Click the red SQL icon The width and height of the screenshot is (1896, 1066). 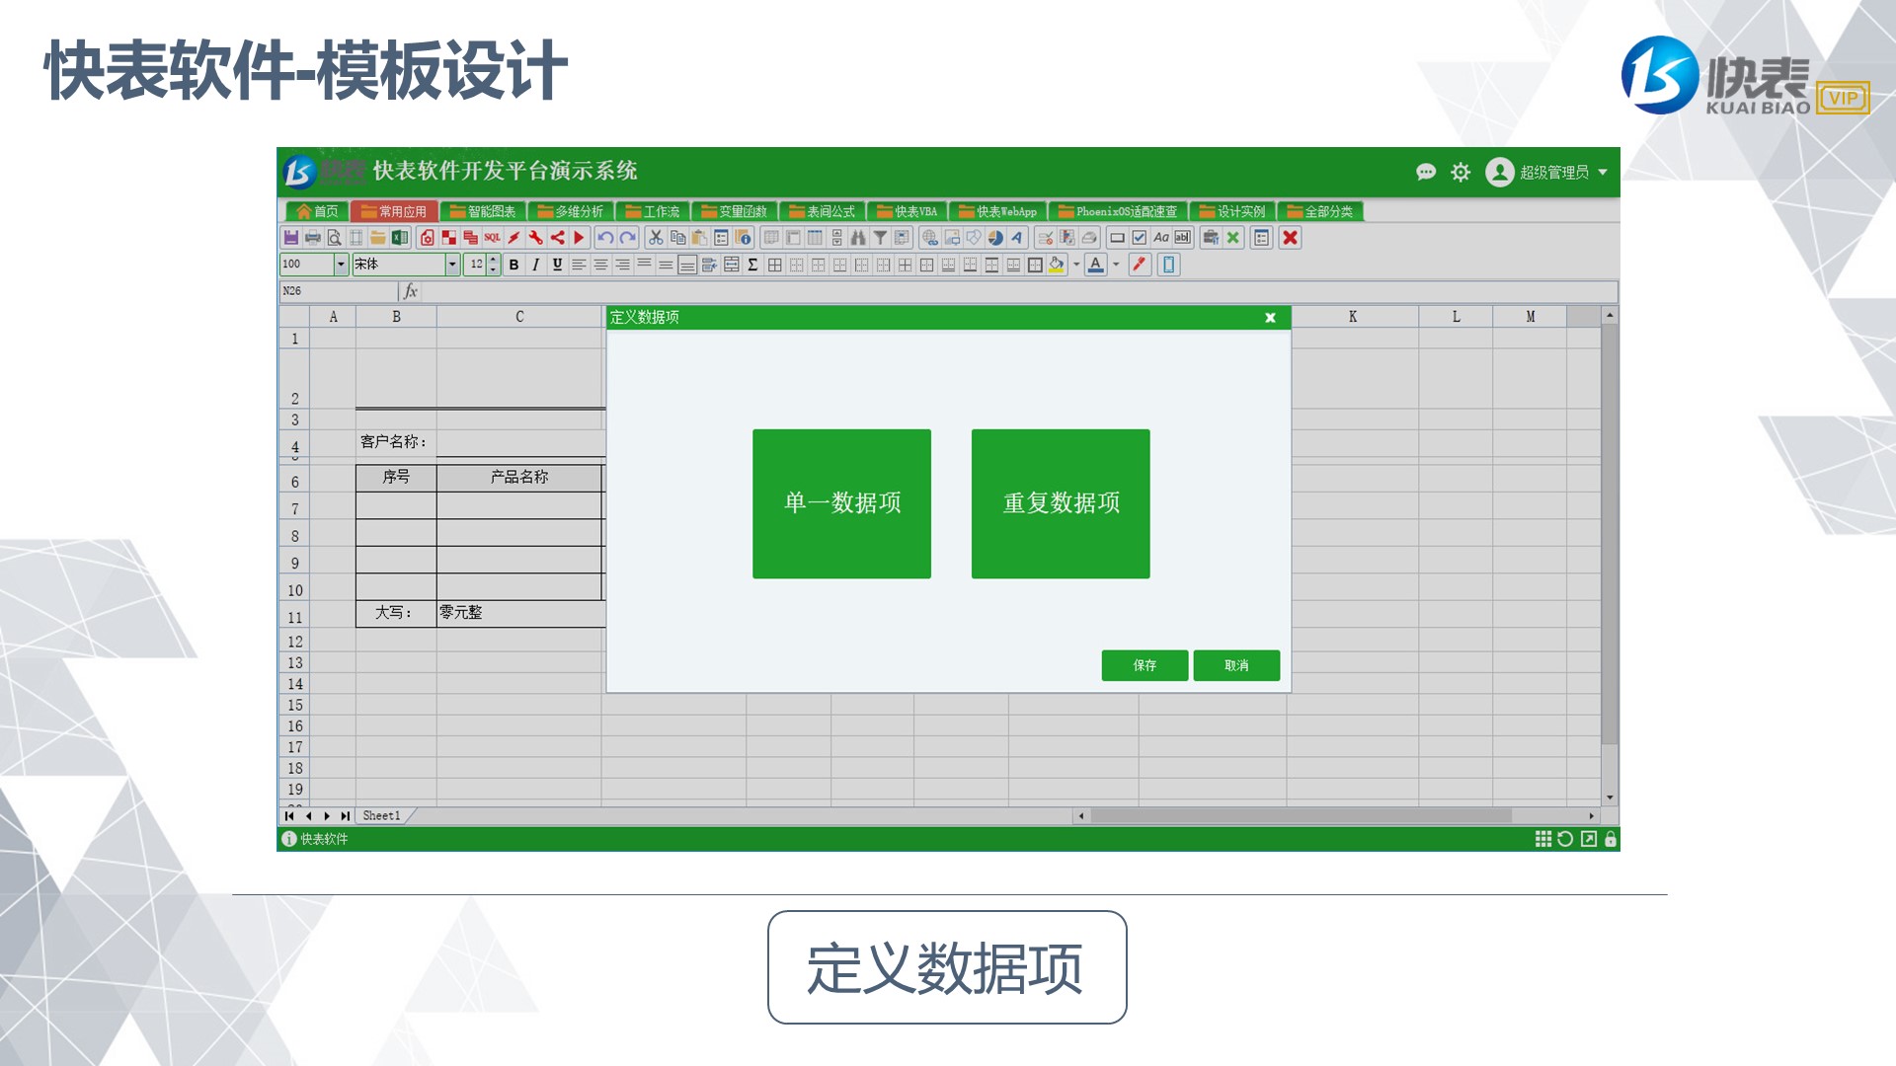coord(492,238)
